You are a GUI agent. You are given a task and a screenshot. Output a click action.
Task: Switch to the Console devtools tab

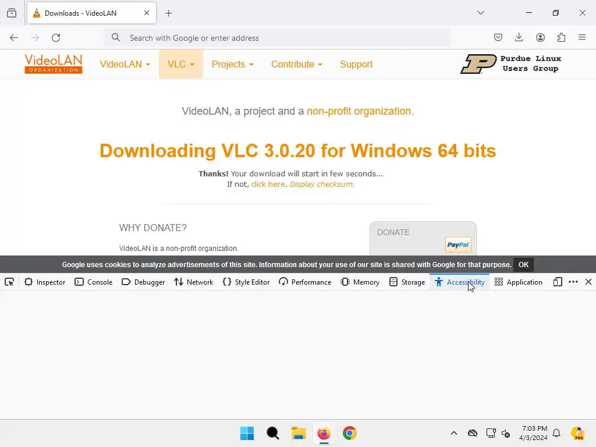click(94, 282)
